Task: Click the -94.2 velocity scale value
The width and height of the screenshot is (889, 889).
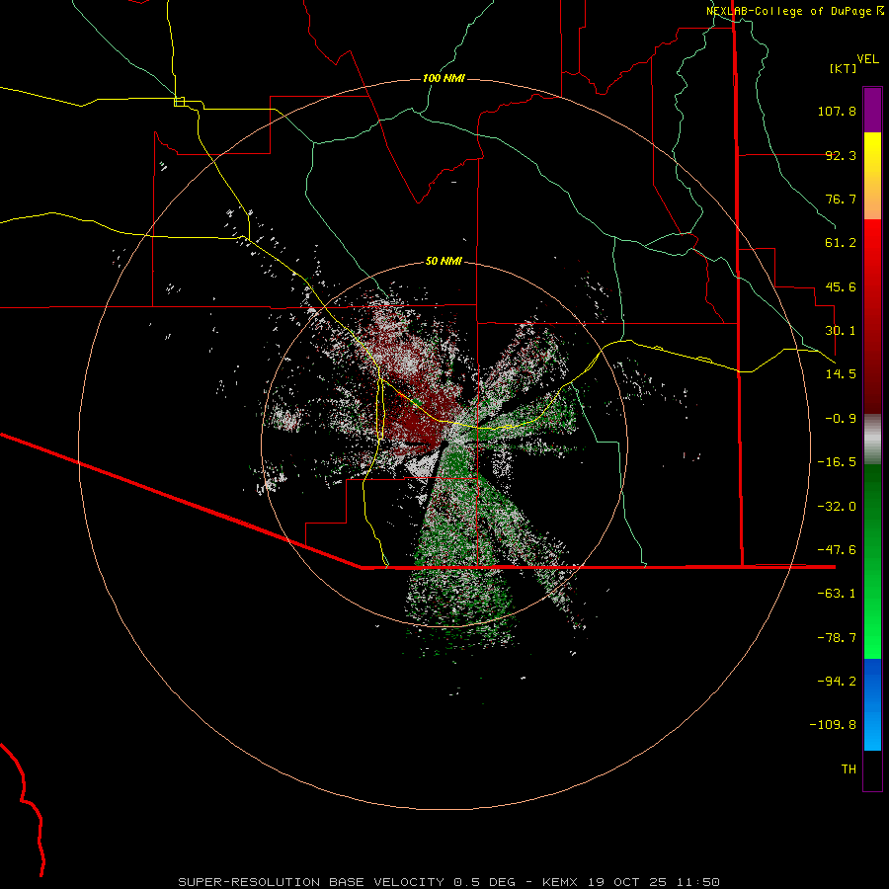Action: [837, 682]
